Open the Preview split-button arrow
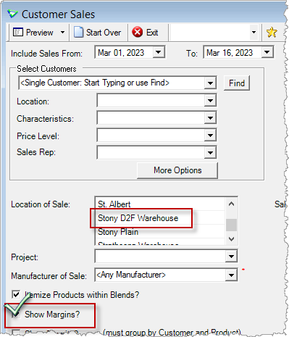 click(62, 32)
